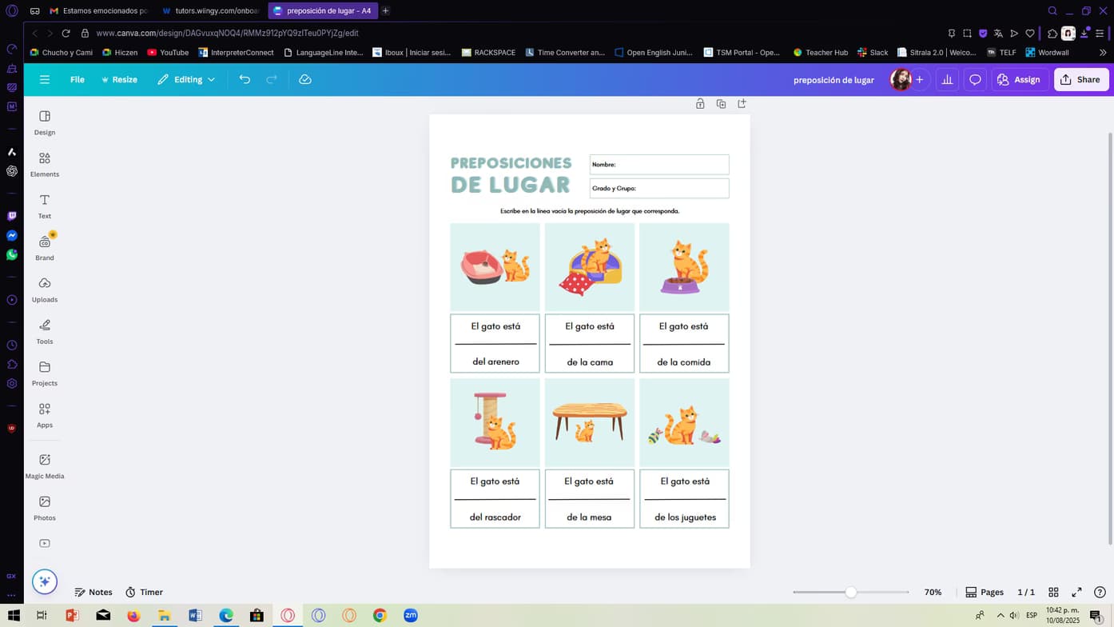Open the Text panel from the sidebar
This screenshot has height=627, width=1114.
point(44,206)
